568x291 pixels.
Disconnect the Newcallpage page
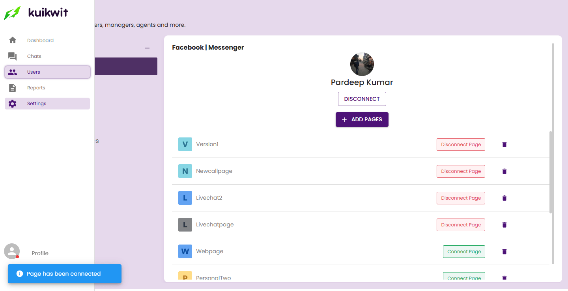(x=461, y=171)
